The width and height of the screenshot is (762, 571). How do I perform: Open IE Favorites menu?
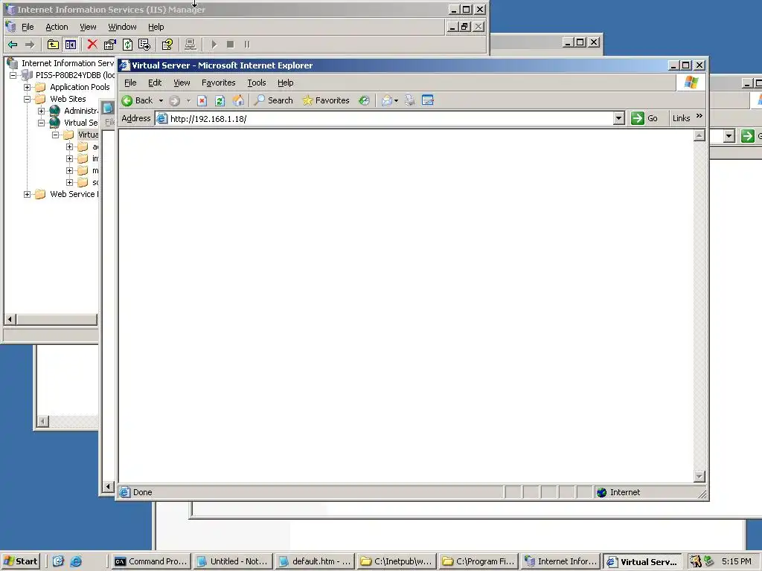(218, 83)
